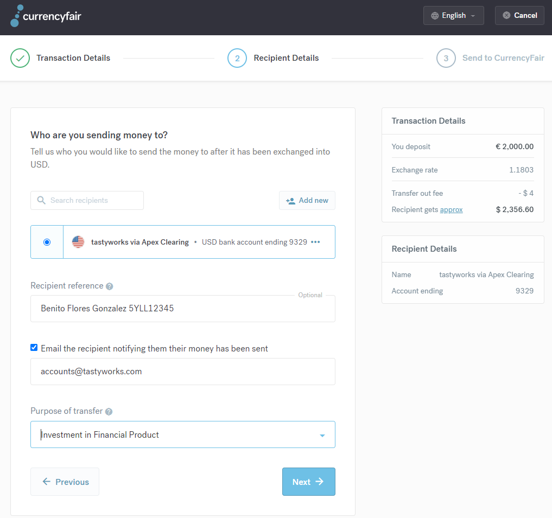Open the approx link in Transaction Details

pyautogui.click(x=451, y=210)
